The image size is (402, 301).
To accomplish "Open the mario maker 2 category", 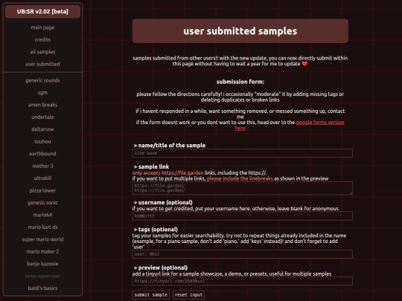I will 42,252.
